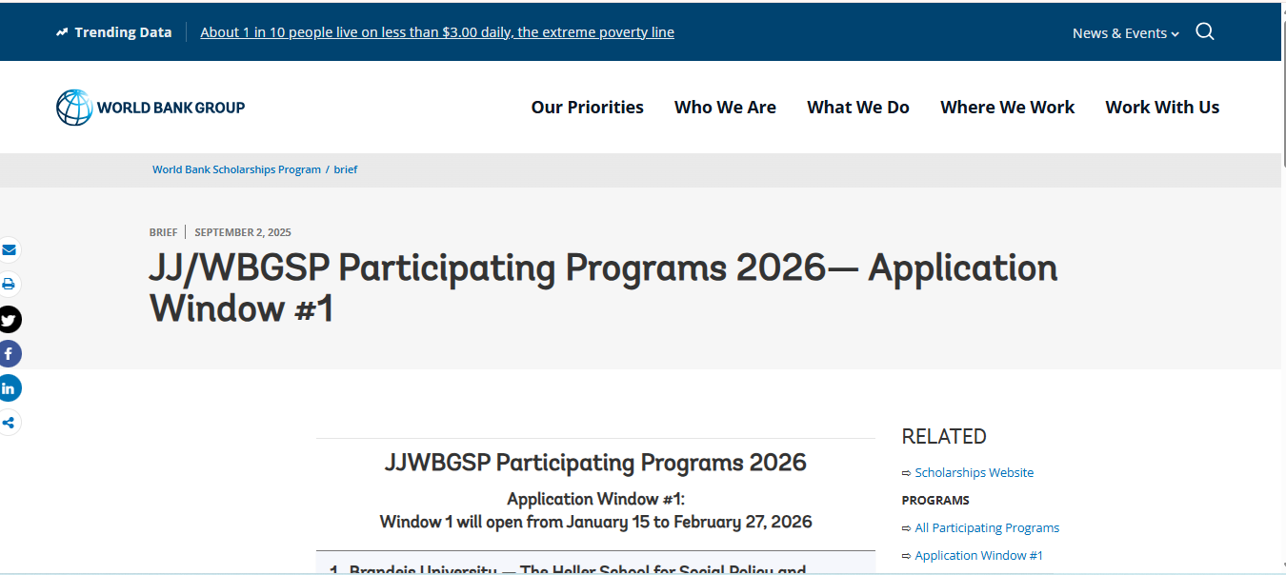Share the brief on Twitter
This screenshot has width=1286, height=575.
10,319
